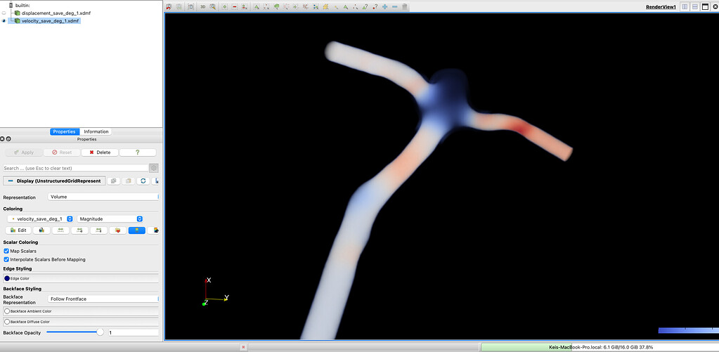Paste display properties icon
Viewport: 719px width, 352px height.
(x=129, y=181)
